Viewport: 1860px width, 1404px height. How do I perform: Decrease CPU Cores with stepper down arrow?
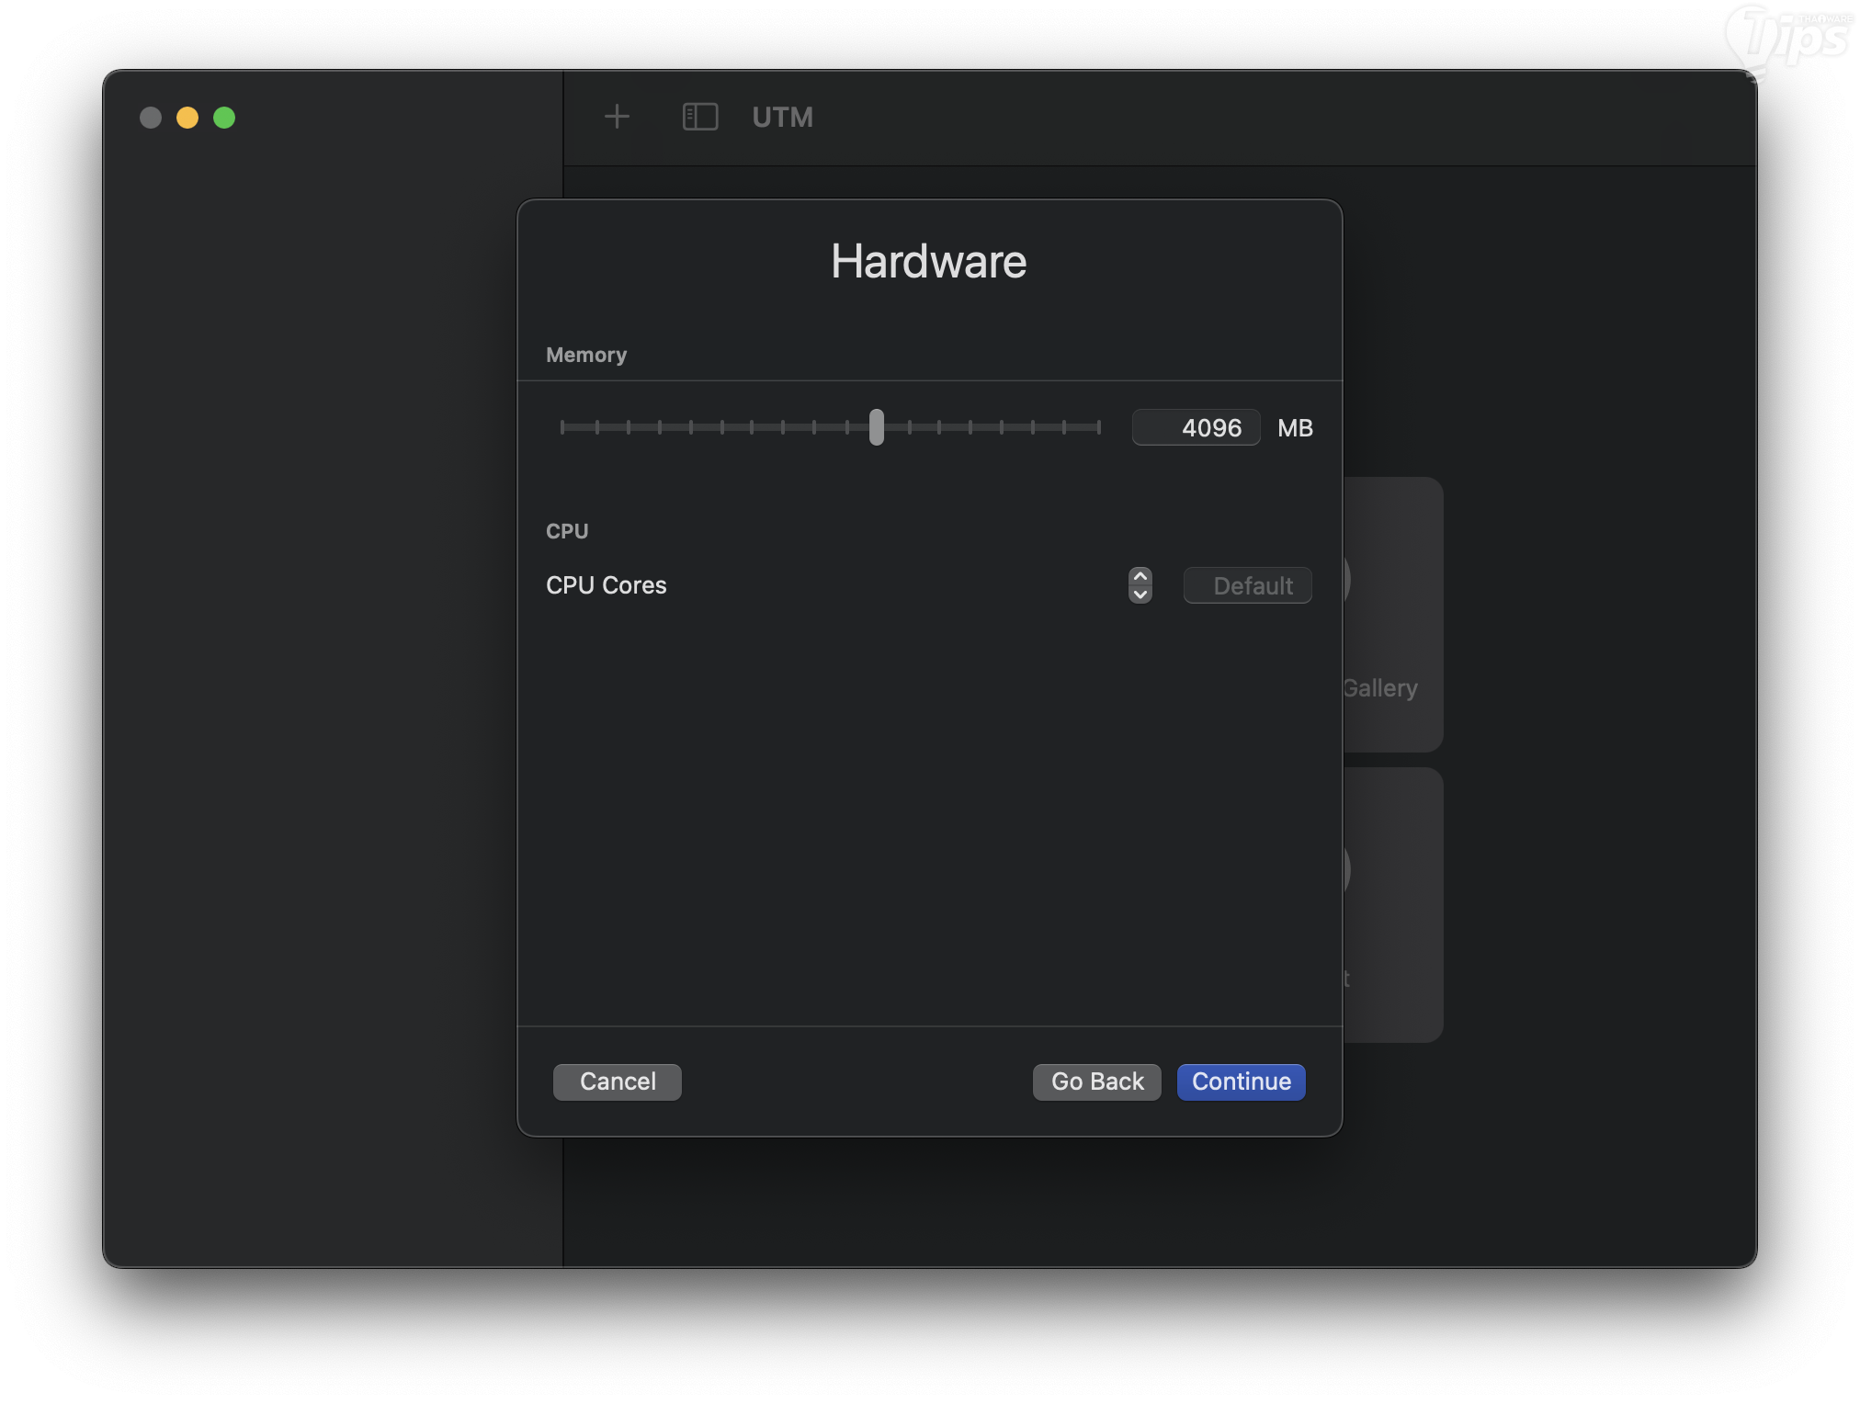point(1140,594)
